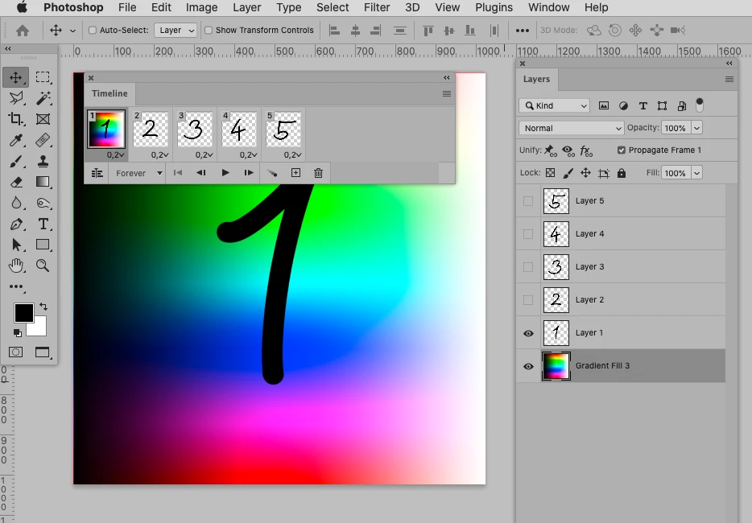
Task: Open the Opacity slider dropdown arrow
Action: pyautogui.click(x=696, y=128)
